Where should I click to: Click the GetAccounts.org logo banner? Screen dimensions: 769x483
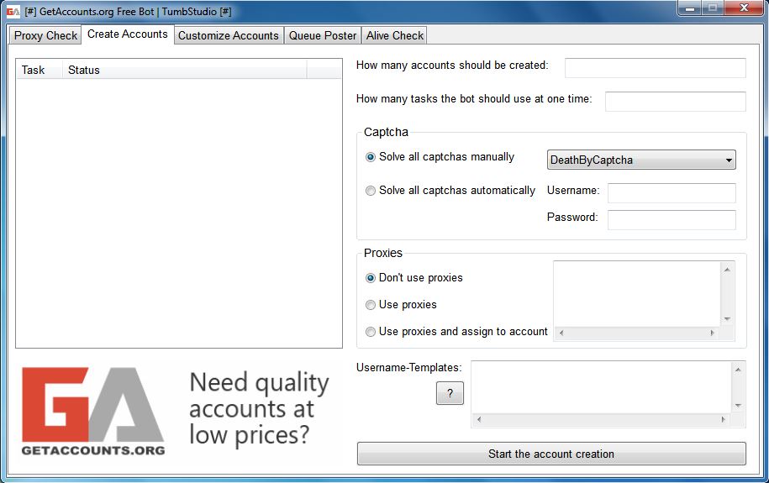pos(93,412)
